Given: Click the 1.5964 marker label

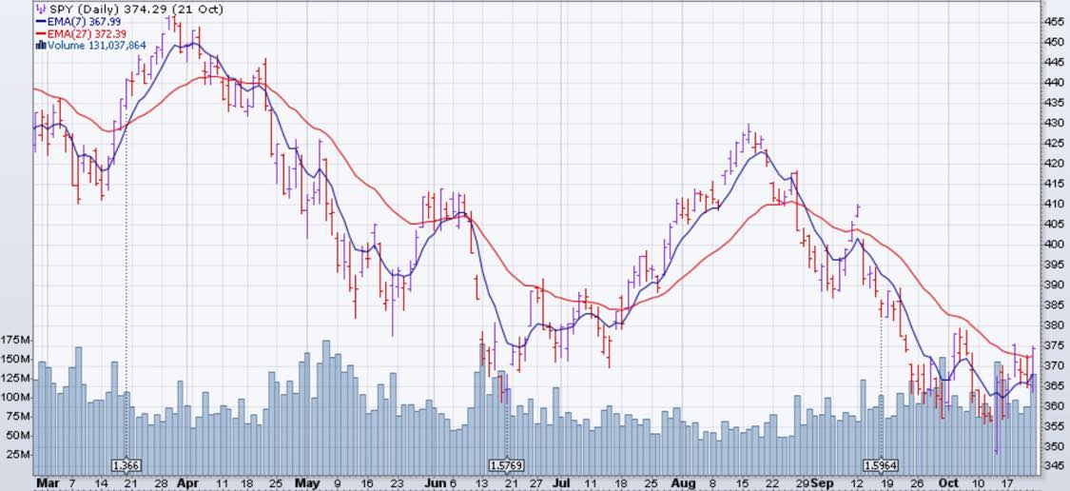Looking at the screenshot, I should click(880, 465).
